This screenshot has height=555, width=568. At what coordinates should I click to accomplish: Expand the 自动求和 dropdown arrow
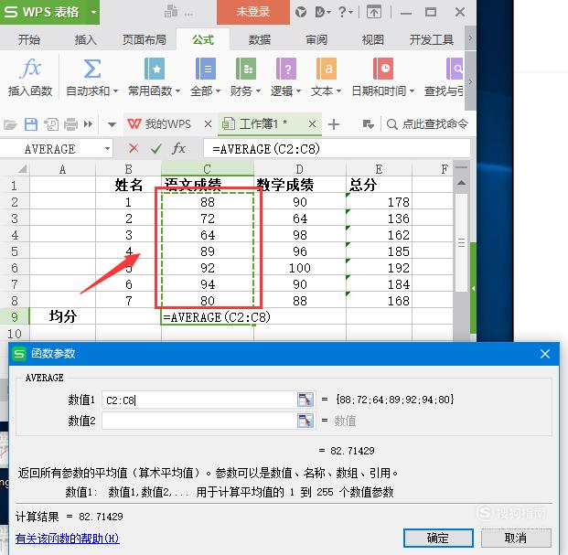click(115, 91)
